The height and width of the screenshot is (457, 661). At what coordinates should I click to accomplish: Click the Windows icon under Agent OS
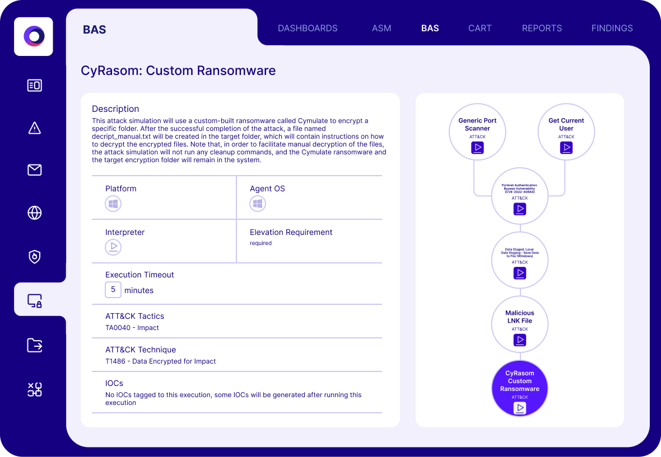coord(258,204)
